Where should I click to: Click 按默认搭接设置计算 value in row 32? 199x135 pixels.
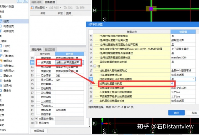tap(69, 71)
